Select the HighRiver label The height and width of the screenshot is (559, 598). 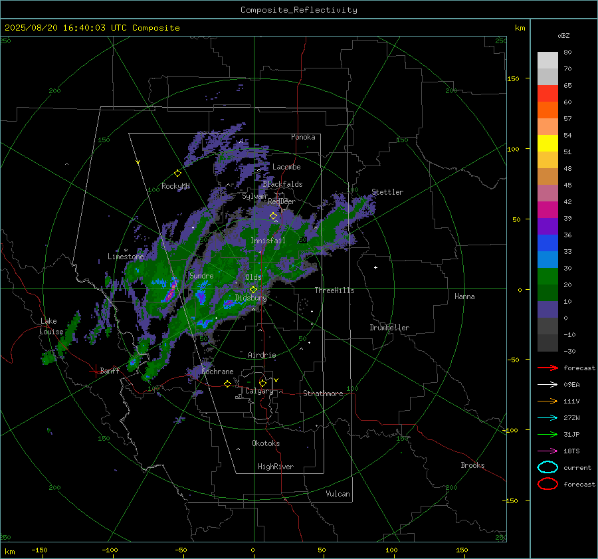point(276,467)
